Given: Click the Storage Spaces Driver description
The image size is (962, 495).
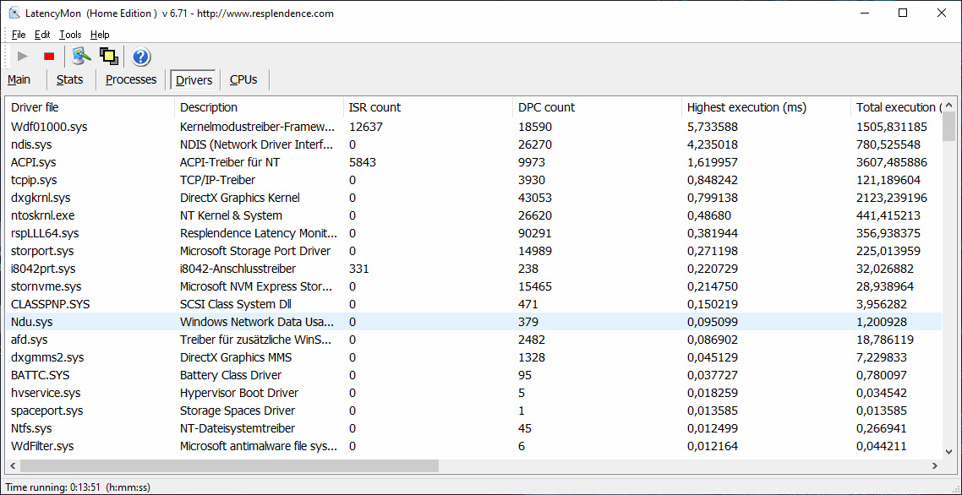Looking at the screenshot, I should pyautogui.click(x=238, y=411).
